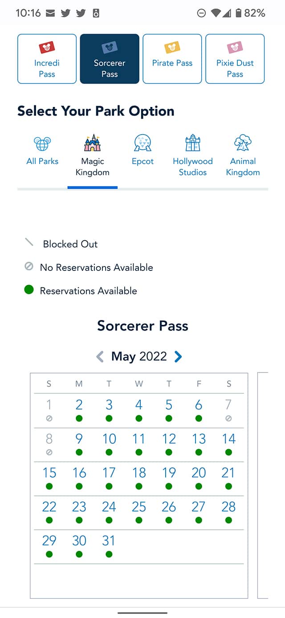Open the Magic Kingdom park tab label

(x=93, y=167)
